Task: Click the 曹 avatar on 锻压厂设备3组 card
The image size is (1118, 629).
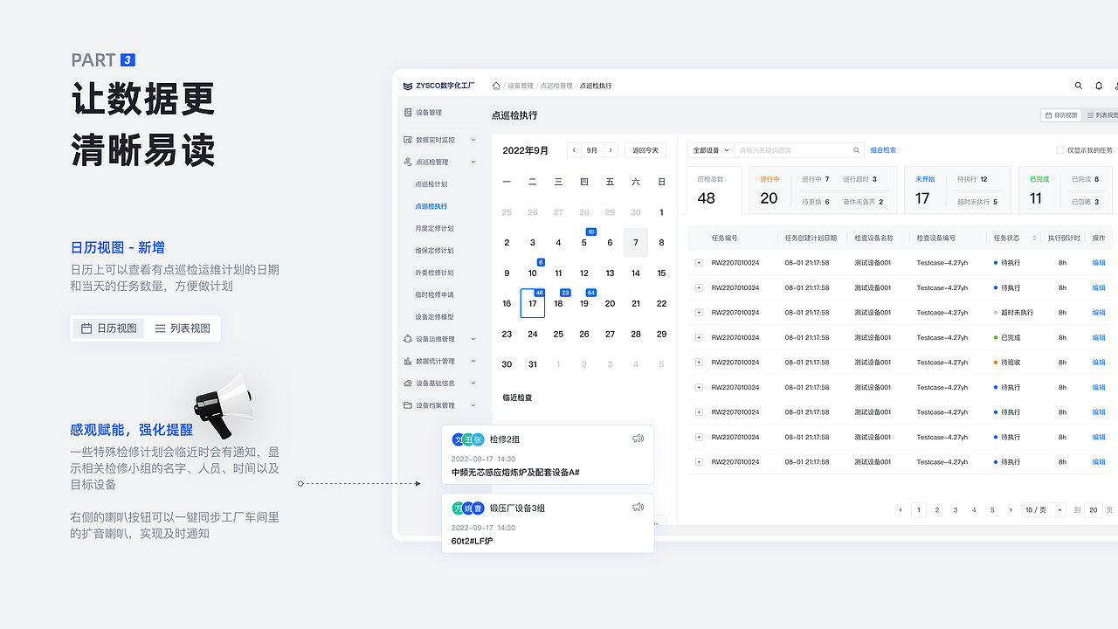Action: click(478, 508)
